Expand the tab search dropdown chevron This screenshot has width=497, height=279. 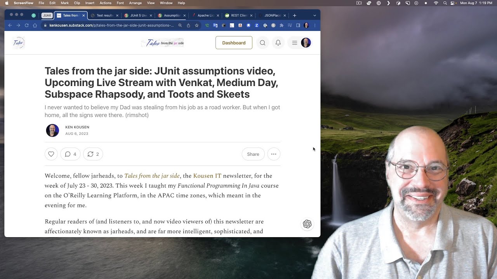315,15
